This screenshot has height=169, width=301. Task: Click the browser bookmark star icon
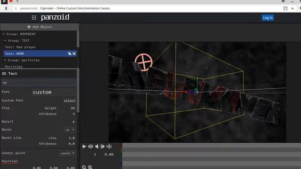click(x=293, y=8)
